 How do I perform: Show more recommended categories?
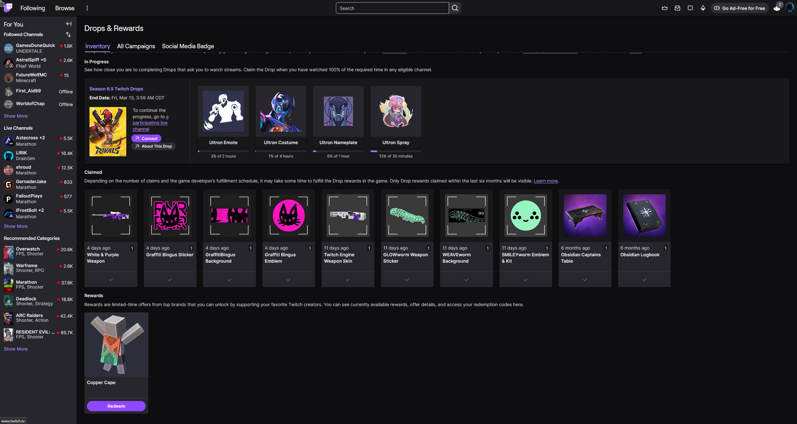click(16, 349)
